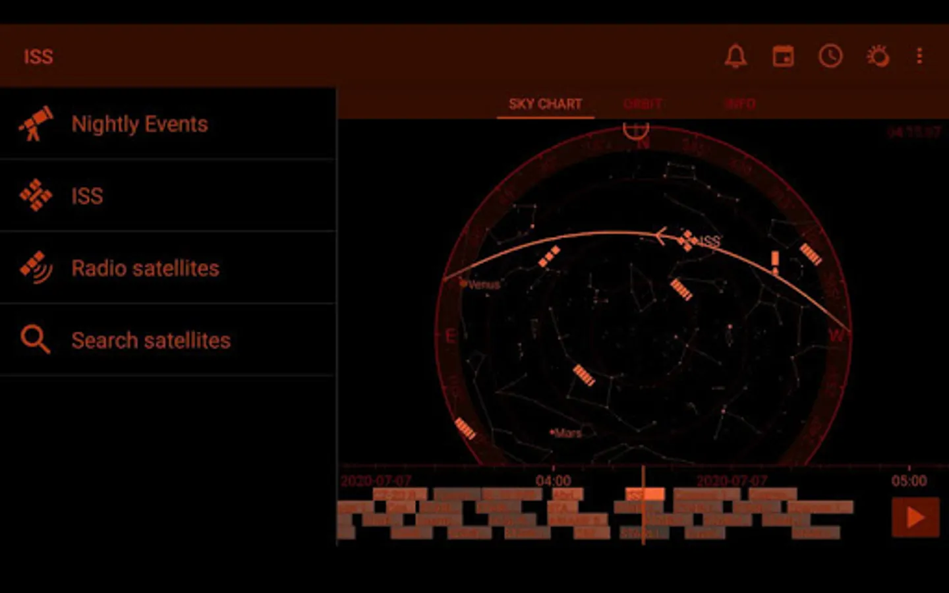Screen dimensions: 949x593
Task: Open Nightly Events via the telescope icon
Action: click(36, 124)
